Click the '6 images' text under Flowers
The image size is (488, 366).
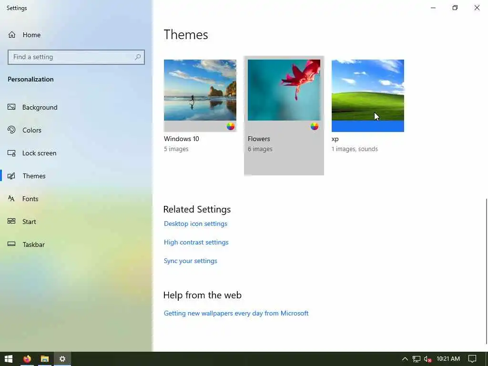[x=260, y=149]
